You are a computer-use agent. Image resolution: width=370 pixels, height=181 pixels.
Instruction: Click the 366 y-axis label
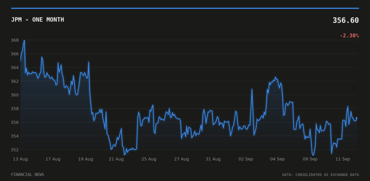[14, 54]
